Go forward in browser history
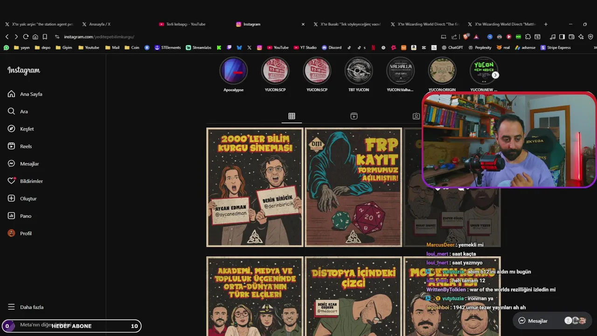 coord(16,37)
